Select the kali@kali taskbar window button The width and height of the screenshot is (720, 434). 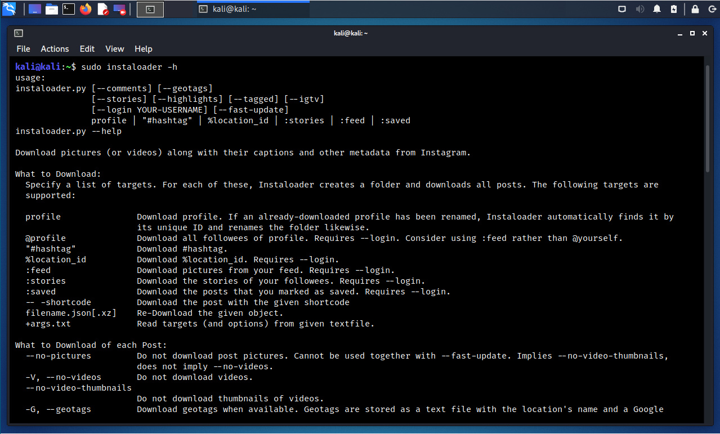[253, 9]
